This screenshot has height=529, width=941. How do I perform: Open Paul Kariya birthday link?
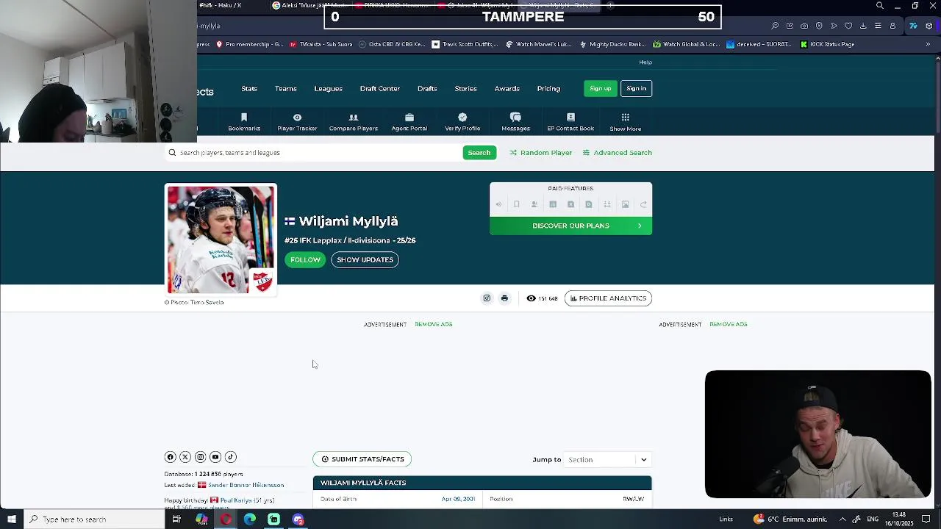tap(235, 500)
